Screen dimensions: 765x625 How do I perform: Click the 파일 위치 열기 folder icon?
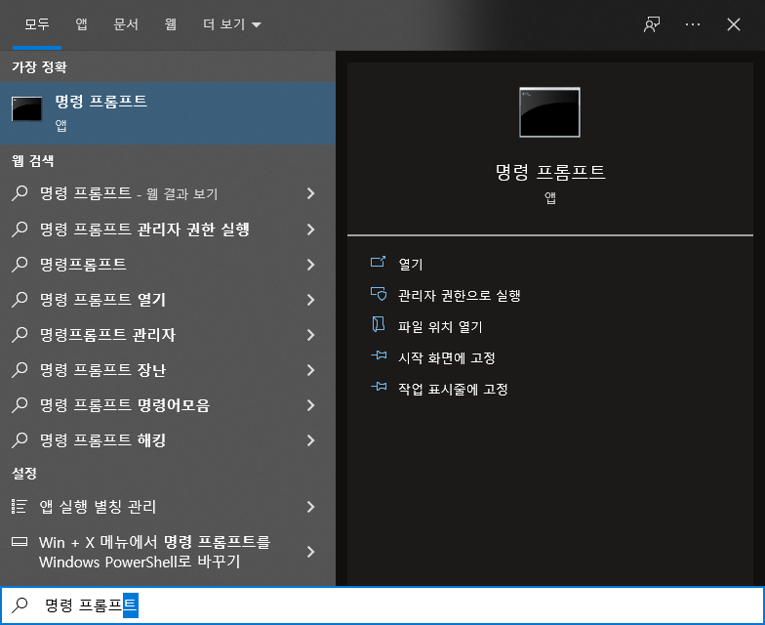(x=379, y=324)
